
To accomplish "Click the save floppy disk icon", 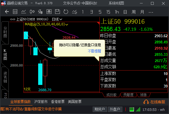I will [x=57, y=12].
